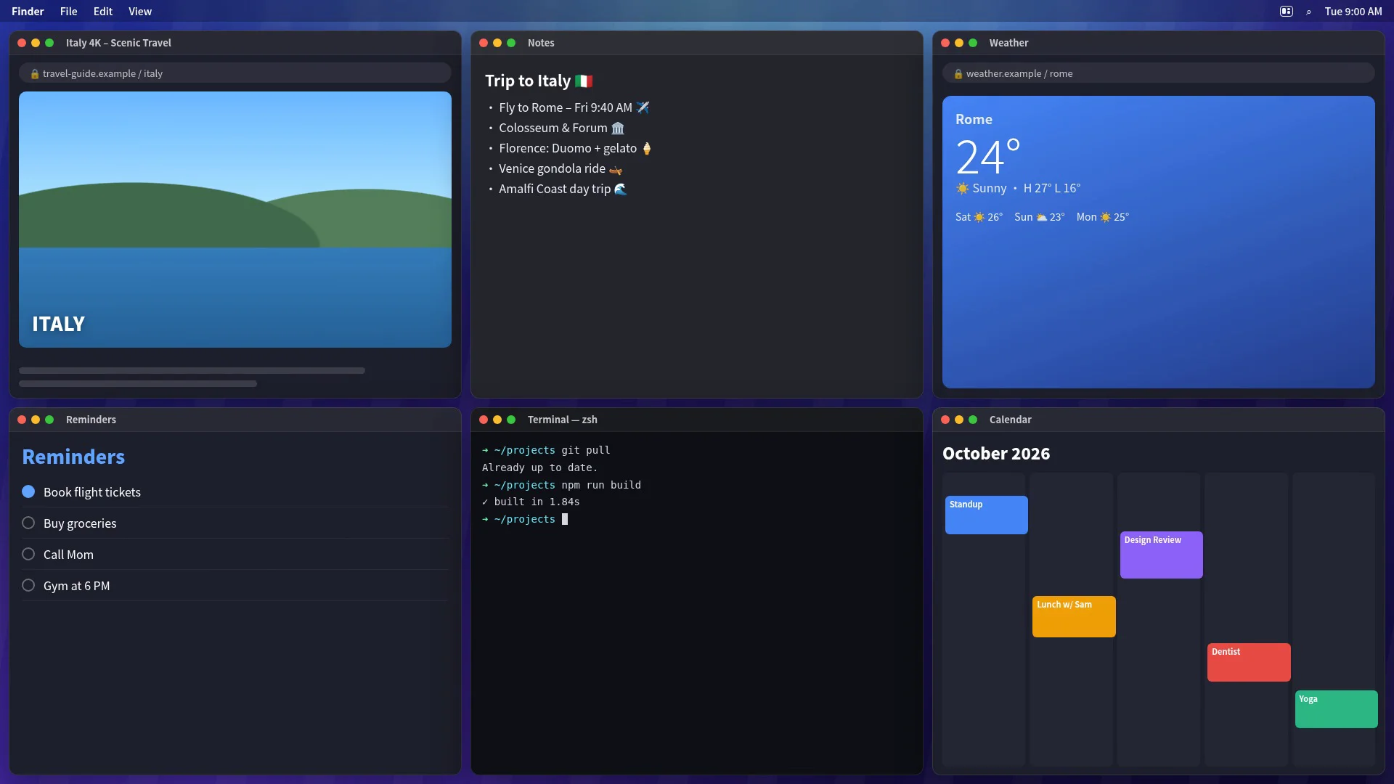1394x784 pixels.
Task: Open the Dentist calendar event
Action: pos(1249,662)
